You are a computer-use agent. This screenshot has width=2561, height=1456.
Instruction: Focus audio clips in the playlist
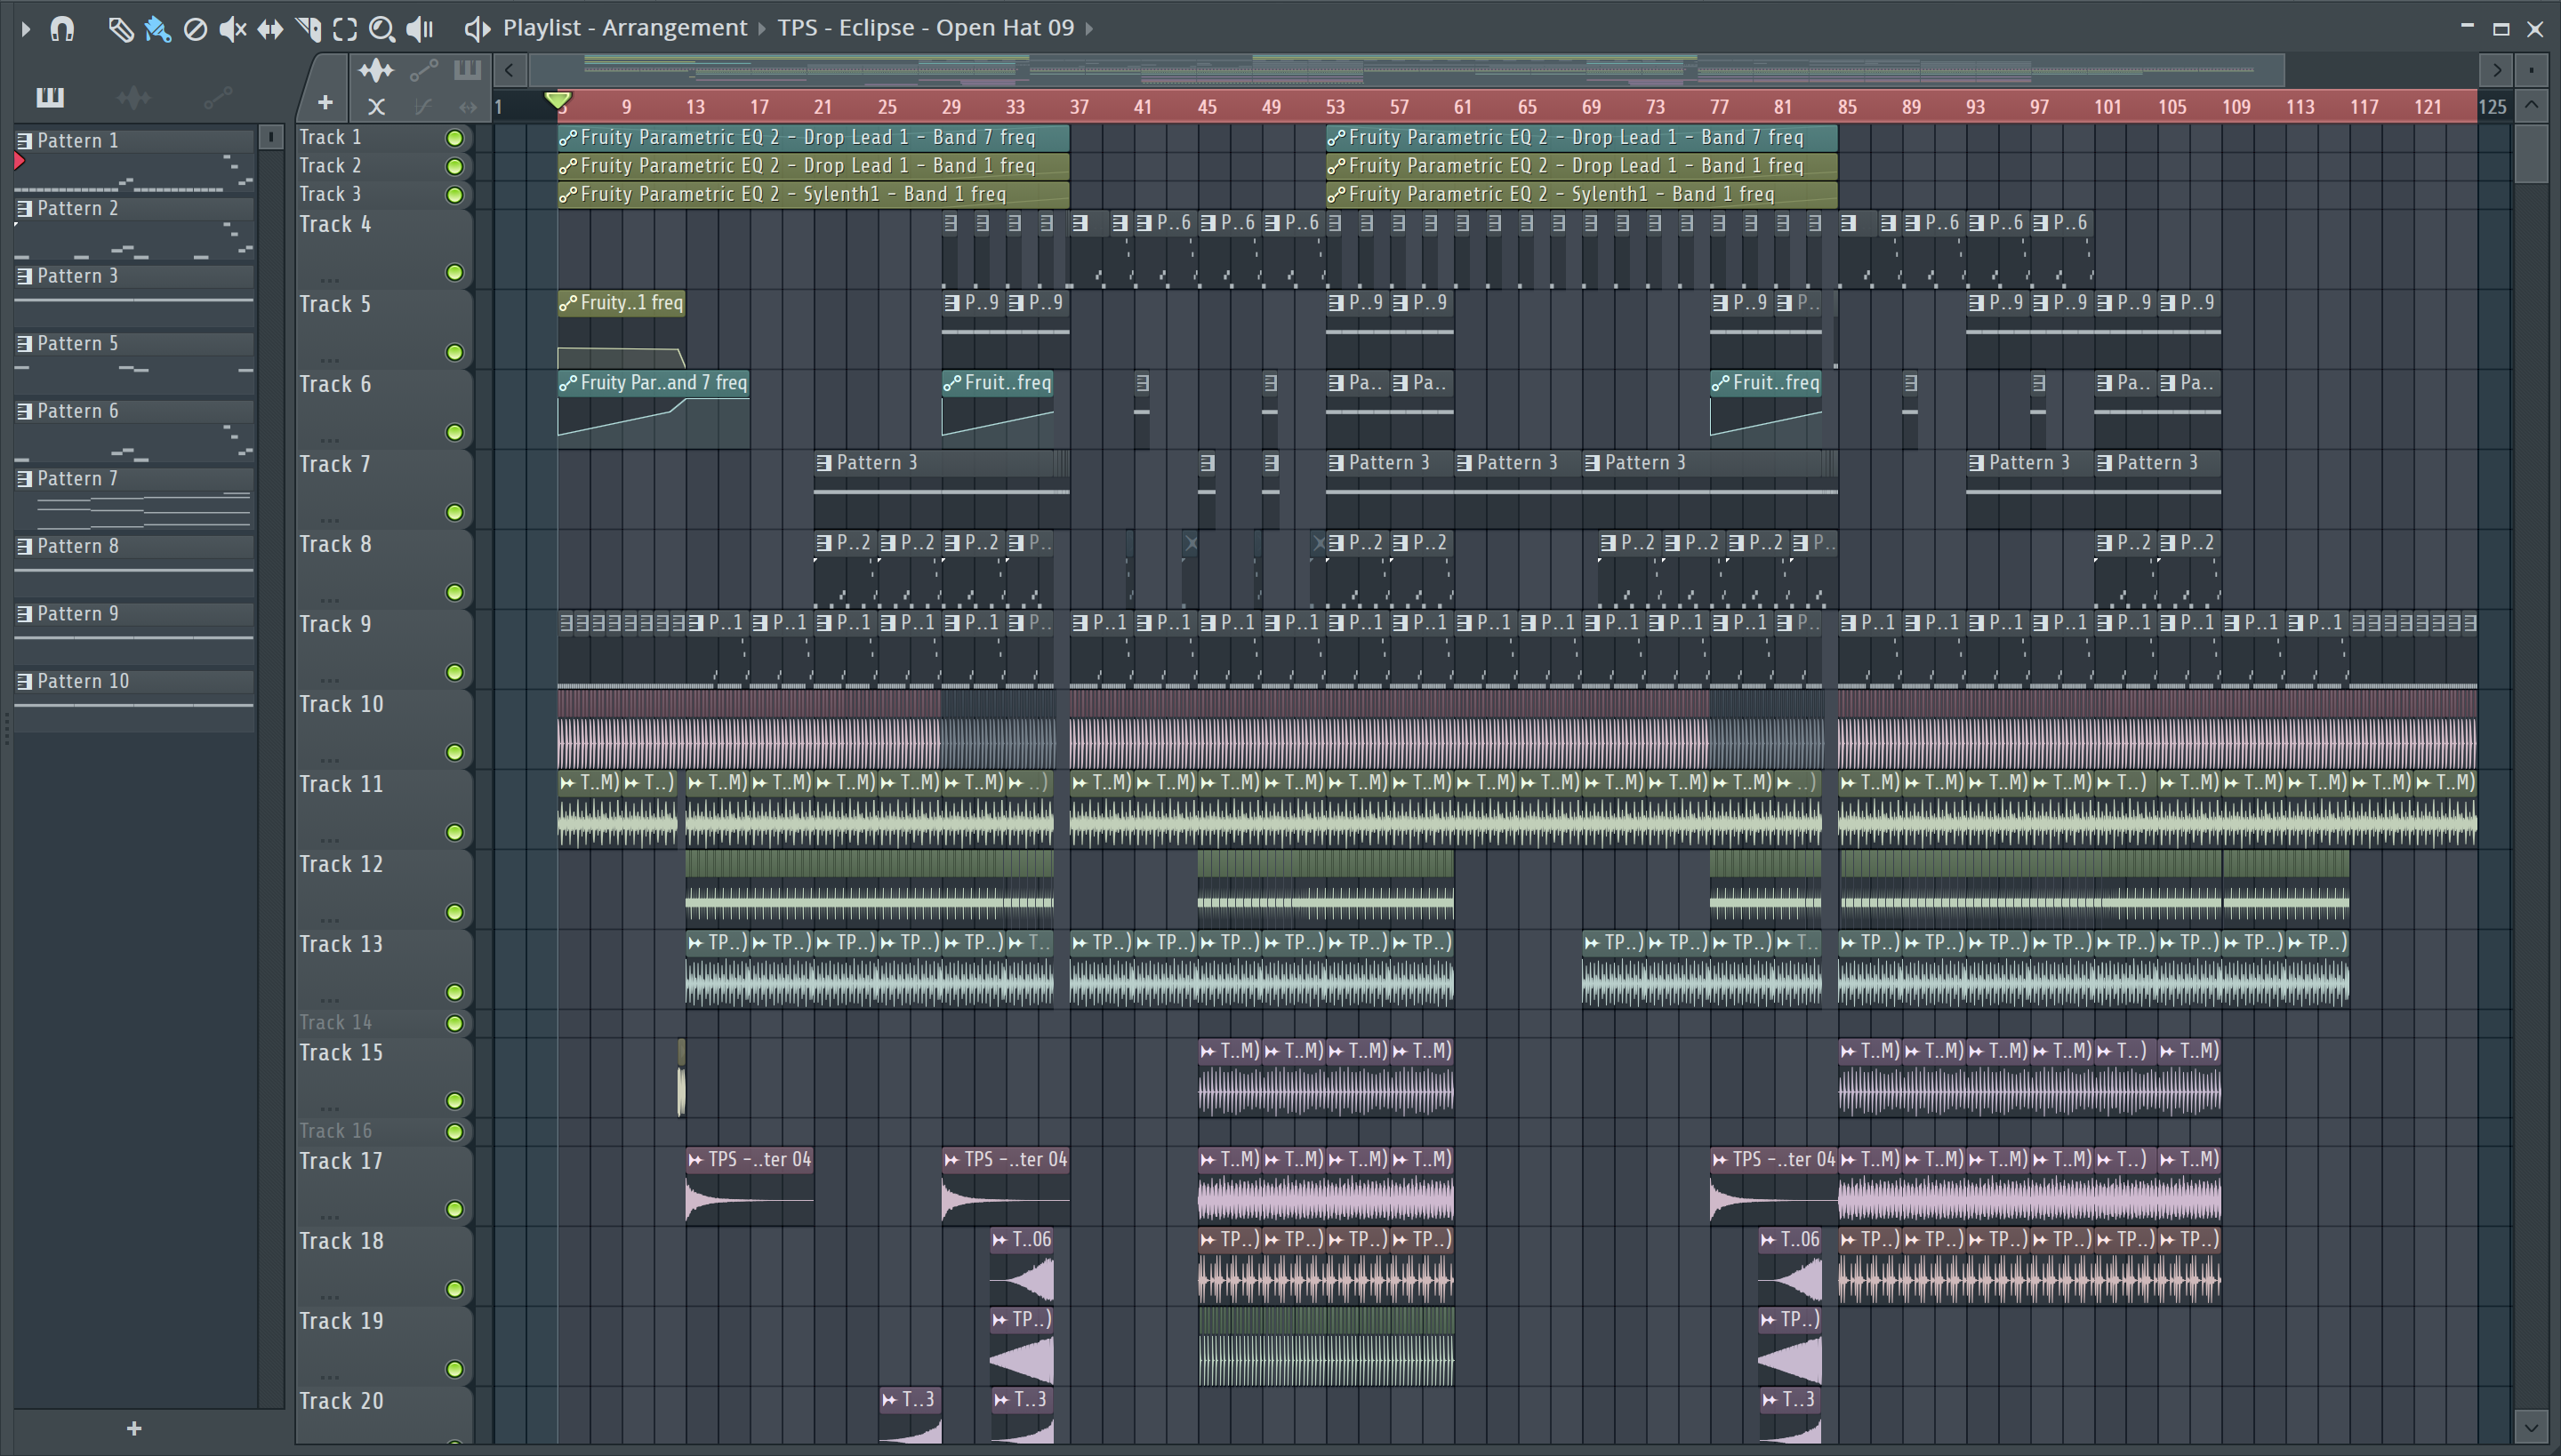376,70
